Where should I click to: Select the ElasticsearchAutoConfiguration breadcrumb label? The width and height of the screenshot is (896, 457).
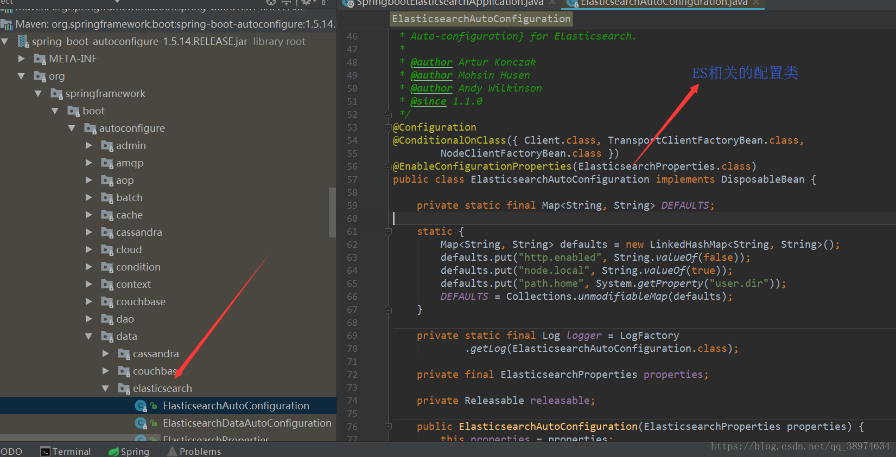[481, 19]
